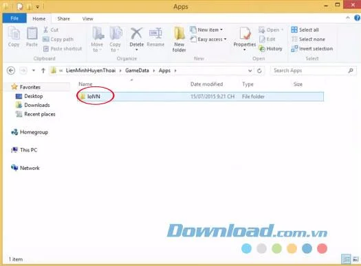Select Favorites in navigation pane

30,87
